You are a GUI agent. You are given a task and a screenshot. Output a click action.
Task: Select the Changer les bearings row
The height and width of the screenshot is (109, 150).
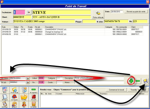72,32
